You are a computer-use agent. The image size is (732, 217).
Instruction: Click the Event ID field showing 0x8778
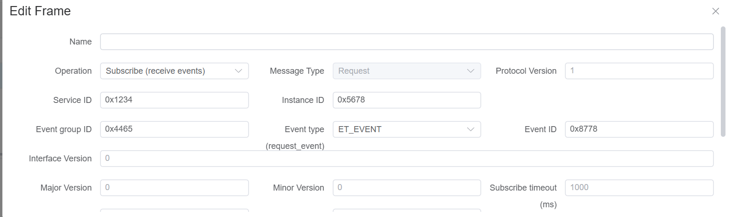pyautogui.click(x=638, y=129)
